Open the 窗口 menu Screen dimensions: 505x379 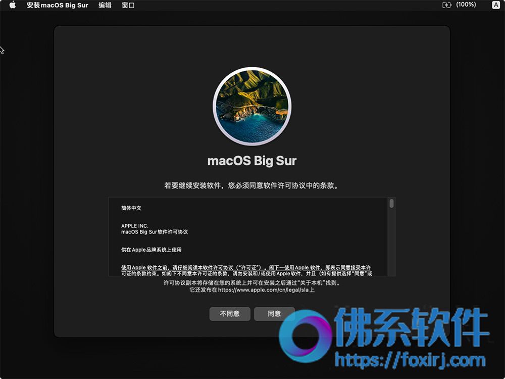pos(128,5)
